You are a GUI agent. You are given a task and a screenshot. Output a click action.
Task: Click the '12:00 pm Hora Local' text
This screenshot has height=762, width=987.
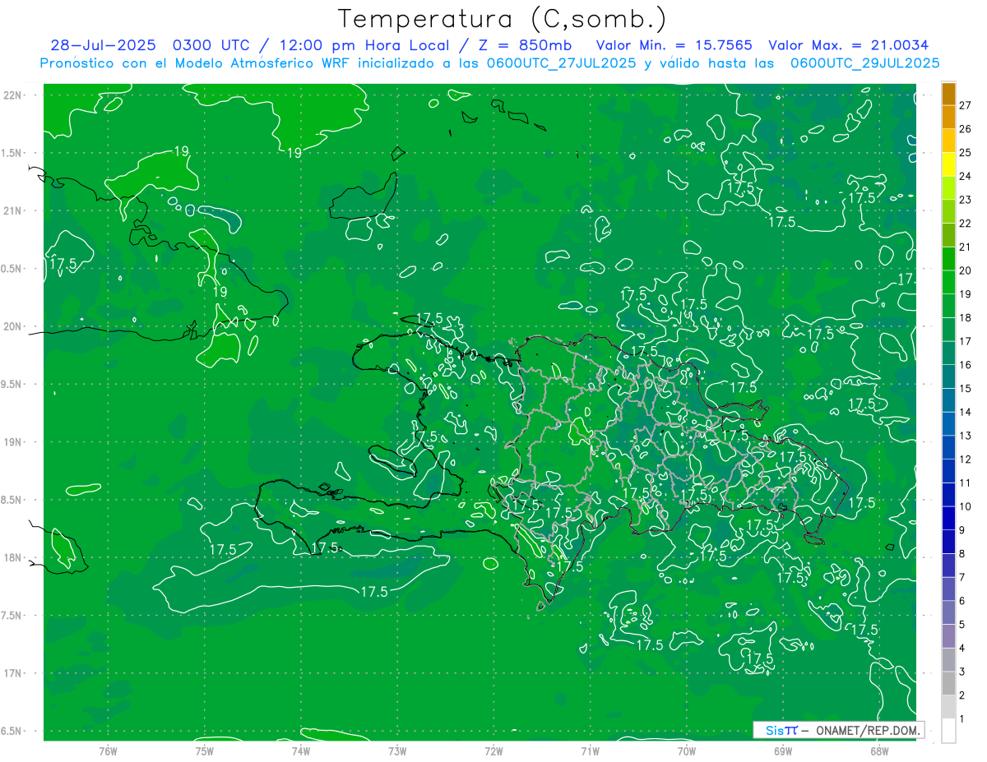(366, 45)
